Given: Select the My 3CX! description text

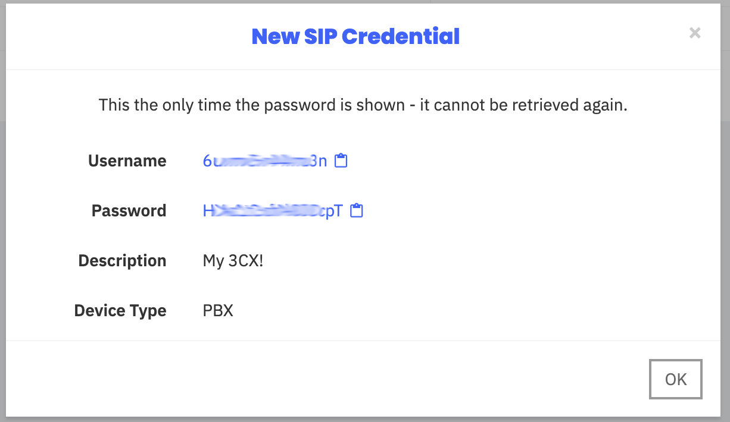Looking at the screenshot, I should pos(233,260).
